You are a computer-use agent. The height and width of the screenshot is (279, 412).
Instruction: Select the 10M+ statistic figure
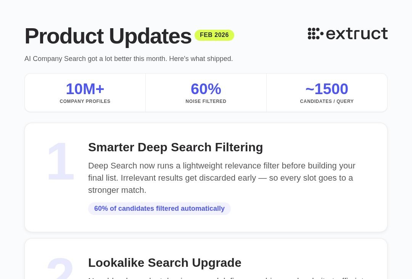85,89
